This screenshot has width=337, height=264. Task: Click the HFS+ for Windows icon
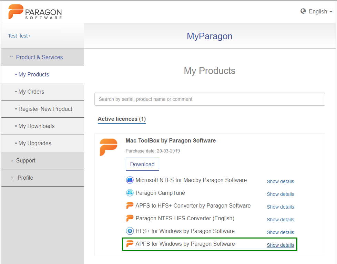[x=130, y=231]
